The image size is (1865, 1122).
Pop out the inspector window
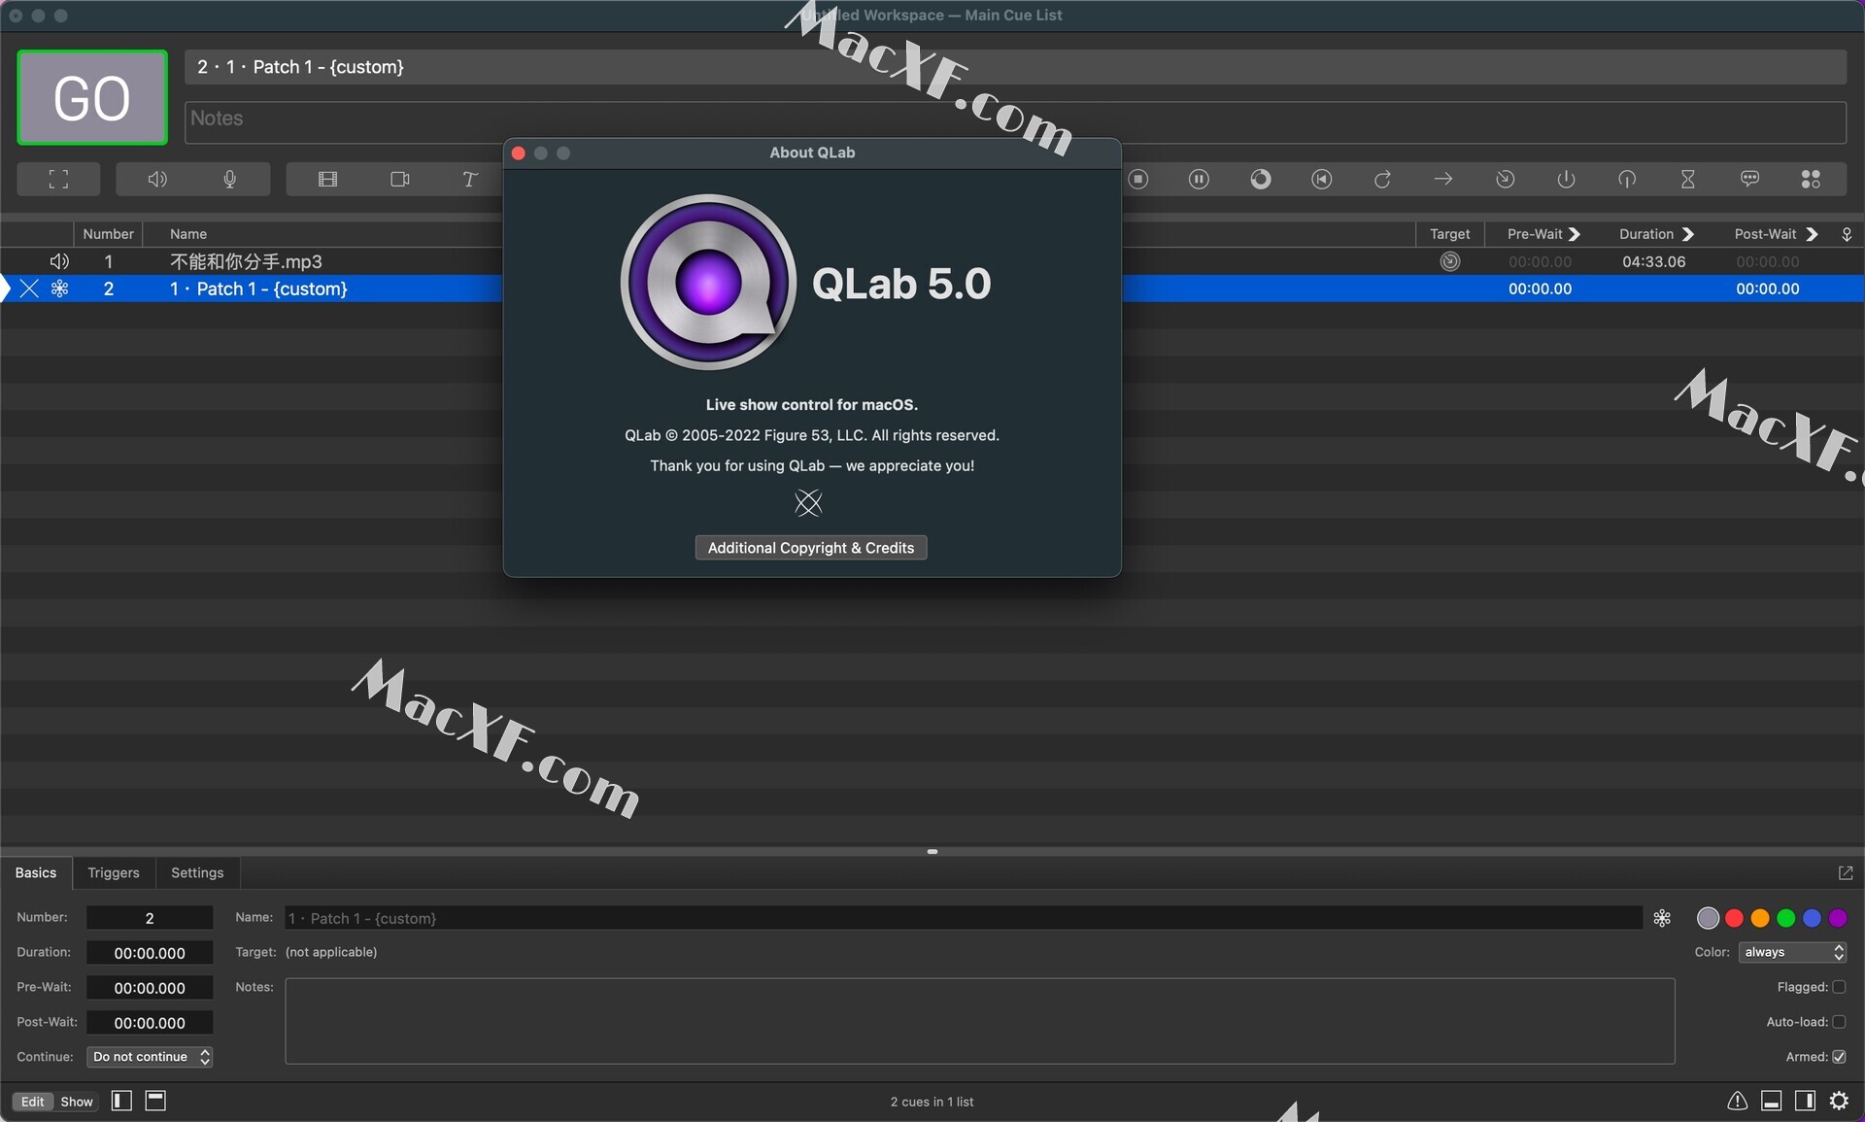[1846, 873]
